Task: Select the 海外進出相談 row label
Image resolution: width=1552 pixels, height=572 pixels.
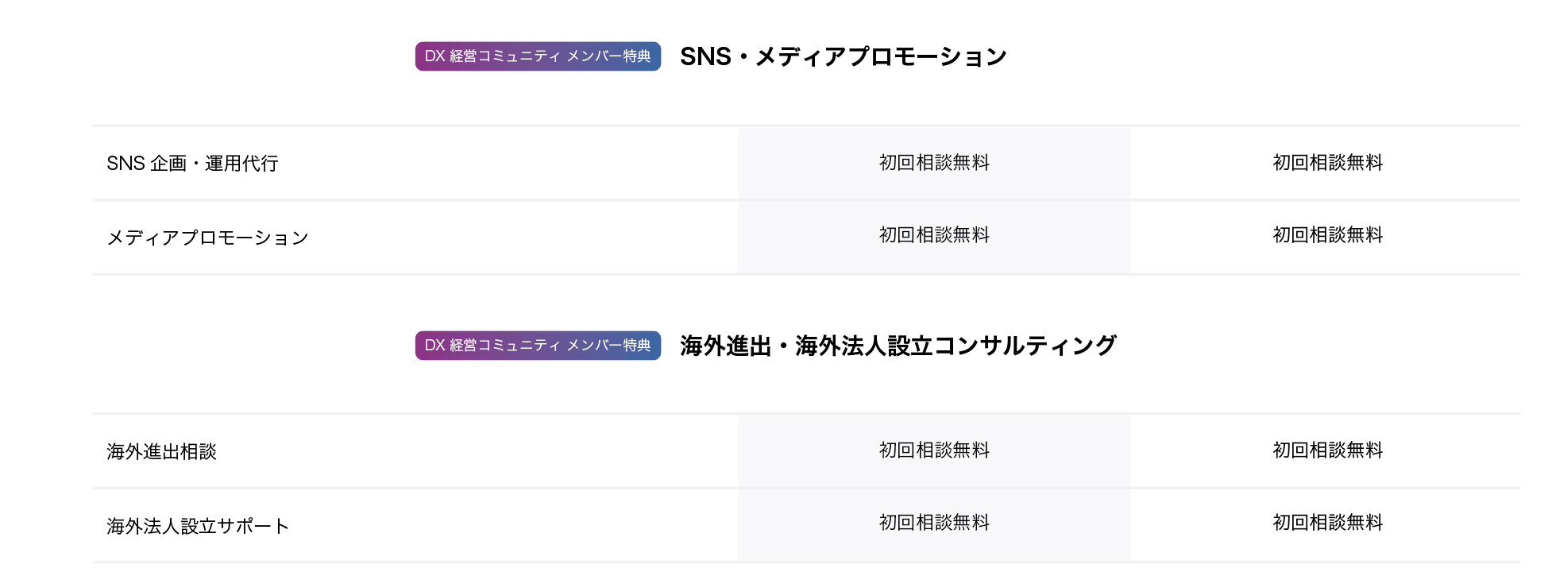Action: pyautogui.click(x=162, y=452)
